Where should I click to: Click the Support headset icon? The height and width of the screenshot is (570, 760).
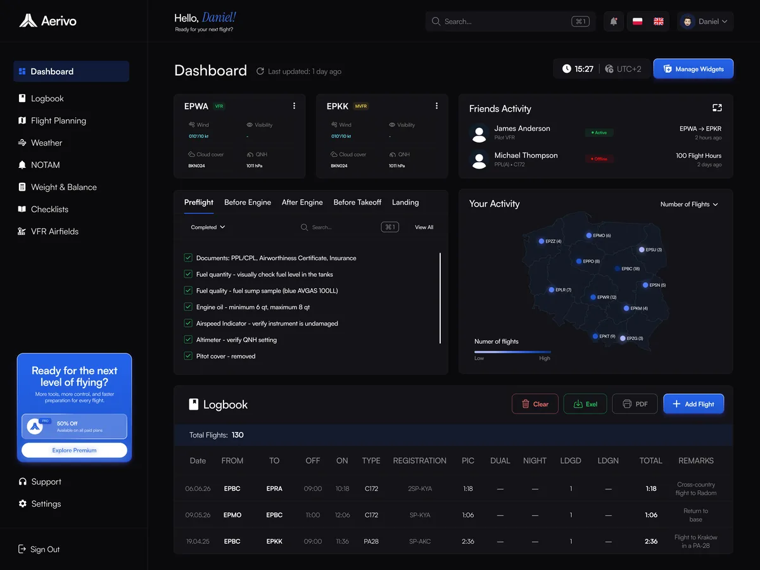23,481
